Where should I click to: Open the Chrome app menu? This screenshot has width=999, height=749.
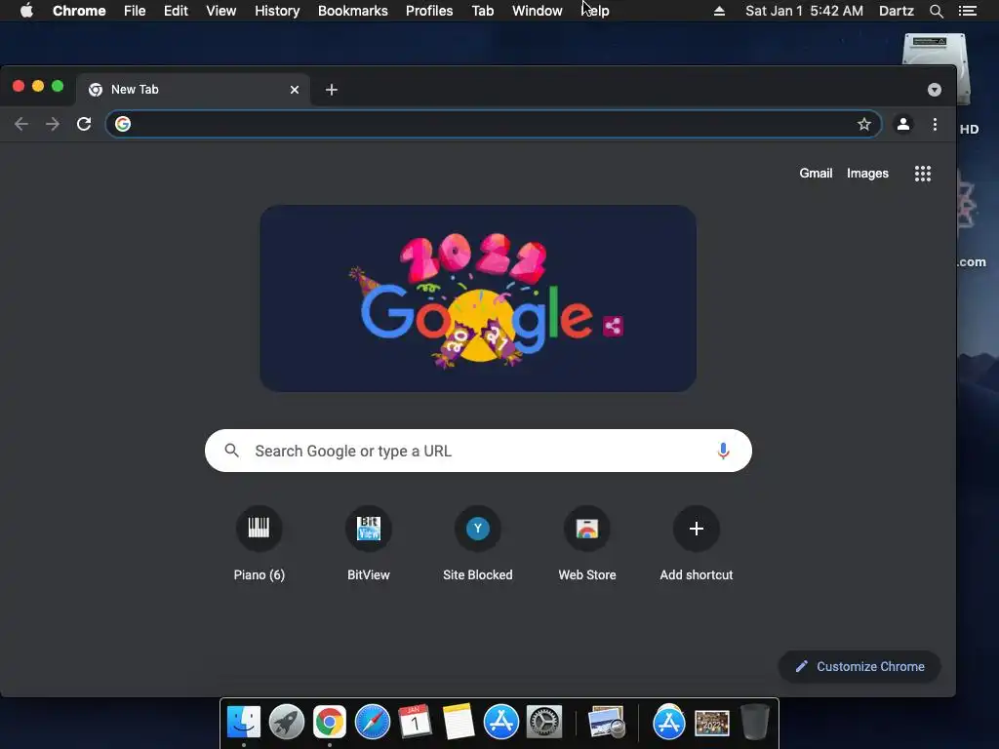pos(79,11)
